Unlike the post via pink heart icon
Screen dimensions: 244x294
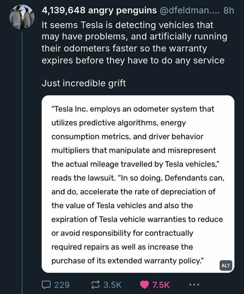coord(144,285)
